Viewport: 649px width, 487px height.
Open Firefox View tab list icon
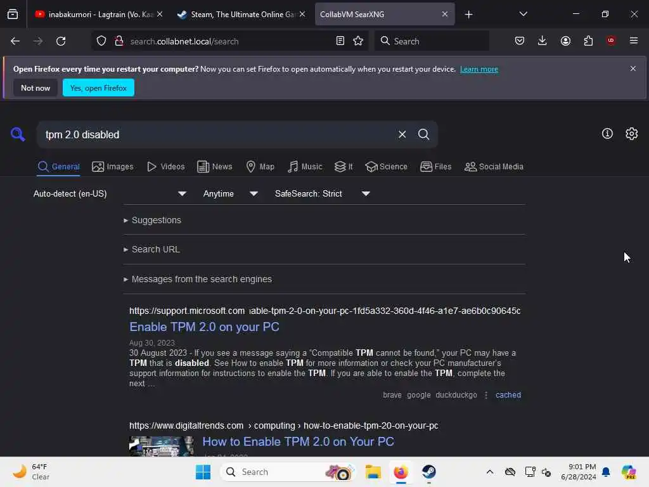pyautogui.click(x=13, y=14)
